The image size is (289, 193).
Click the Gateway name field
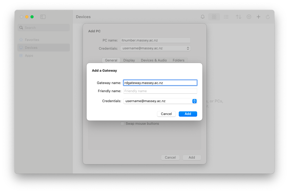pos(160,83)
